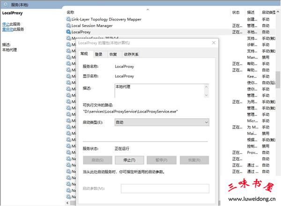Open the 启动类型 startup type dropdown

tap(162, 122)
